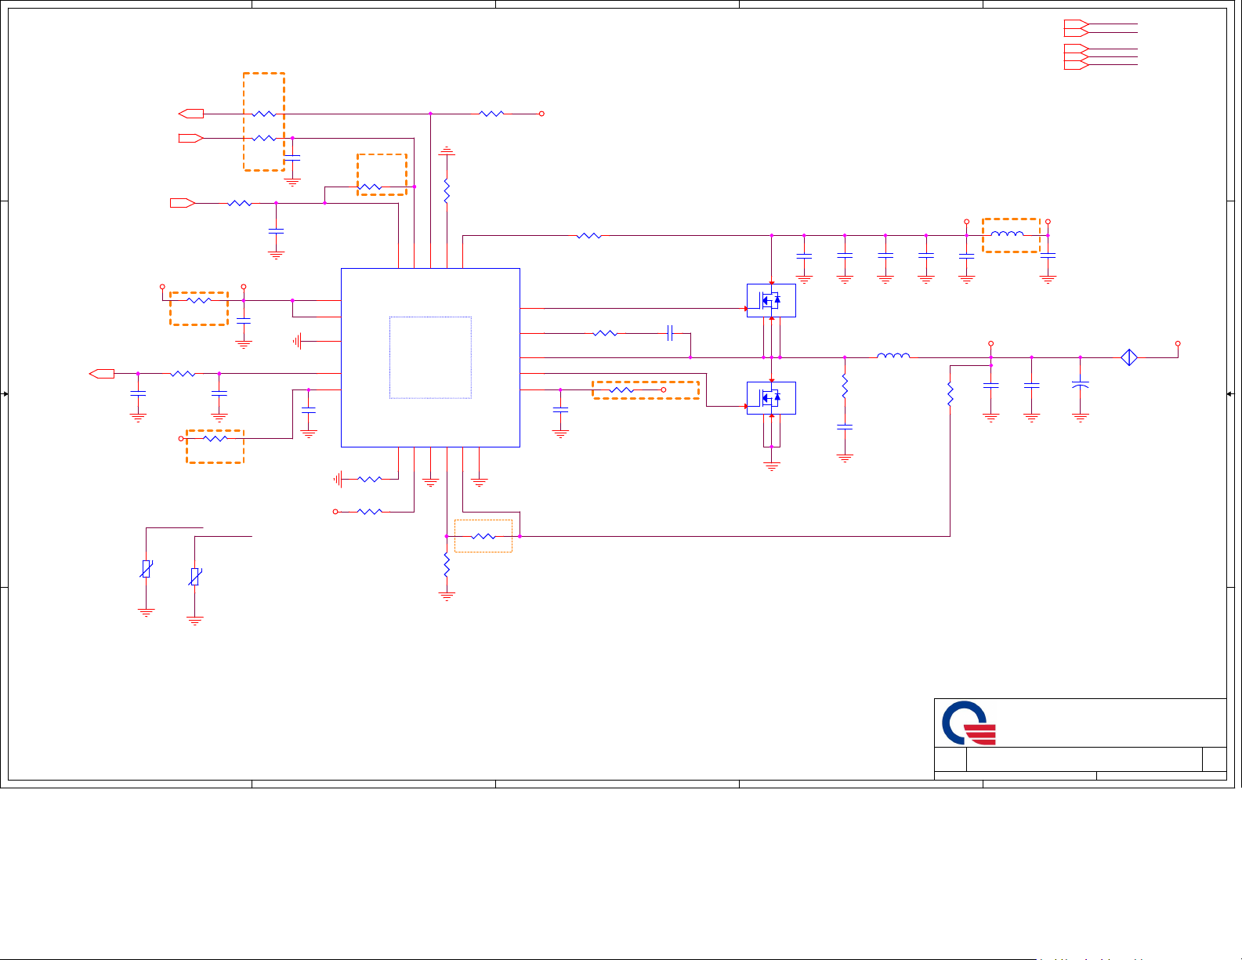Select the resistor beside the top-line test point
This screenshot has height=960, width=1242.
click(491, 114)
